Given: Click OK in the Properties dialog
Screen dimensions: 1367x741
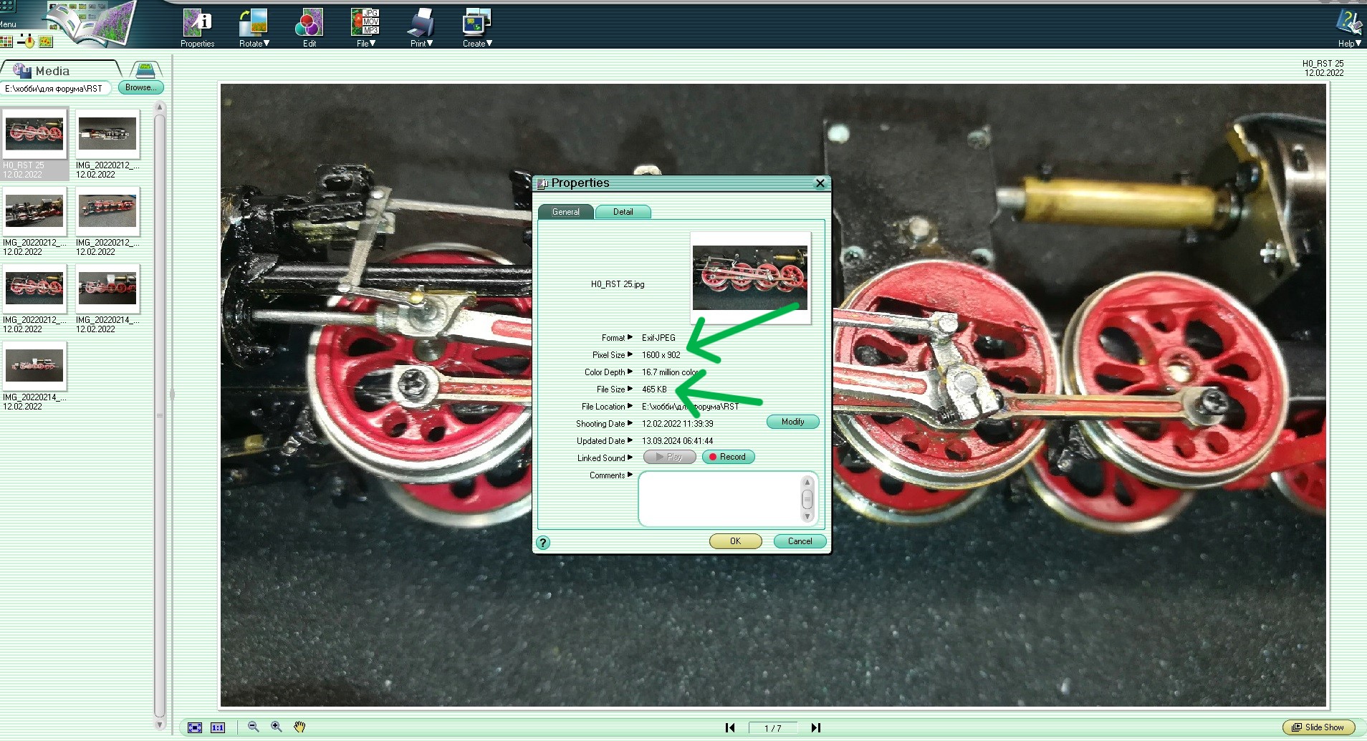Looking at the screenshot, I should [735, 541].
